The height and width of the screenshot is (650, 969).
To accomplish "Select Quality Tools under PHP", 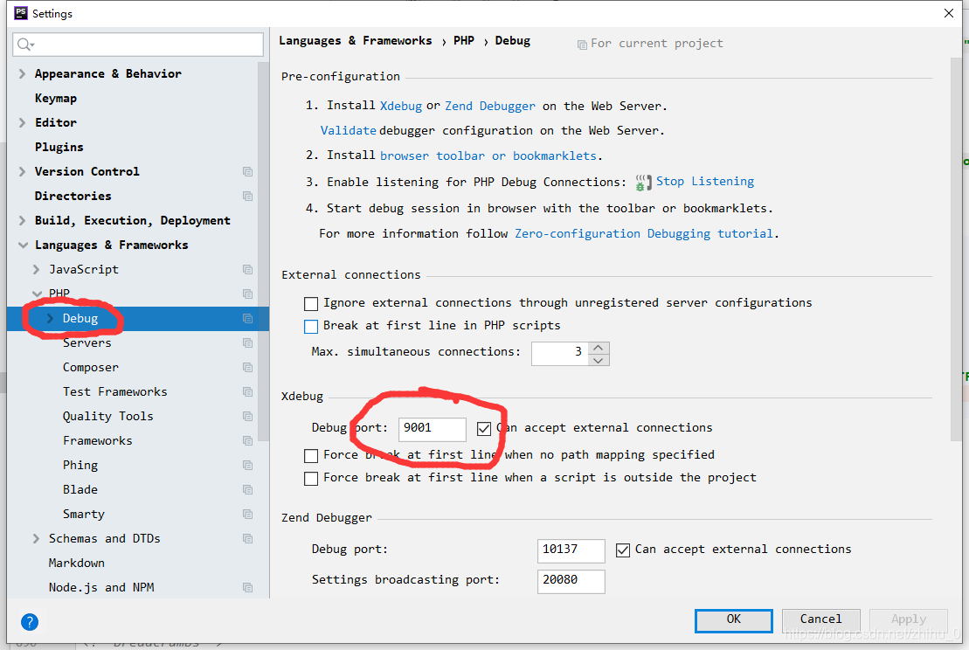I will [x=107, y=417].
